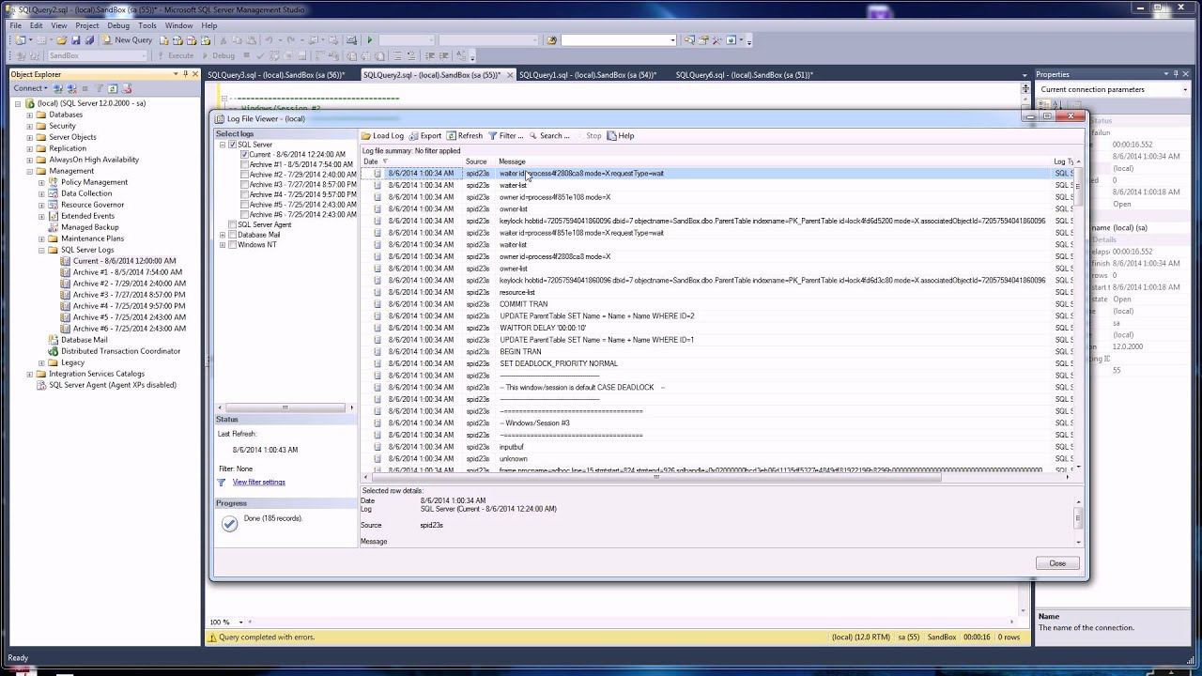Click the Open File folder icon in toolbar

point(62,40)
